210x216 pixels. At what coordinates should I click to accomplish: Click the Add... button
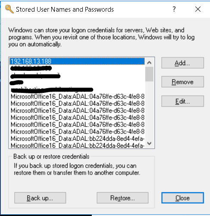click(x=182, y=63)
